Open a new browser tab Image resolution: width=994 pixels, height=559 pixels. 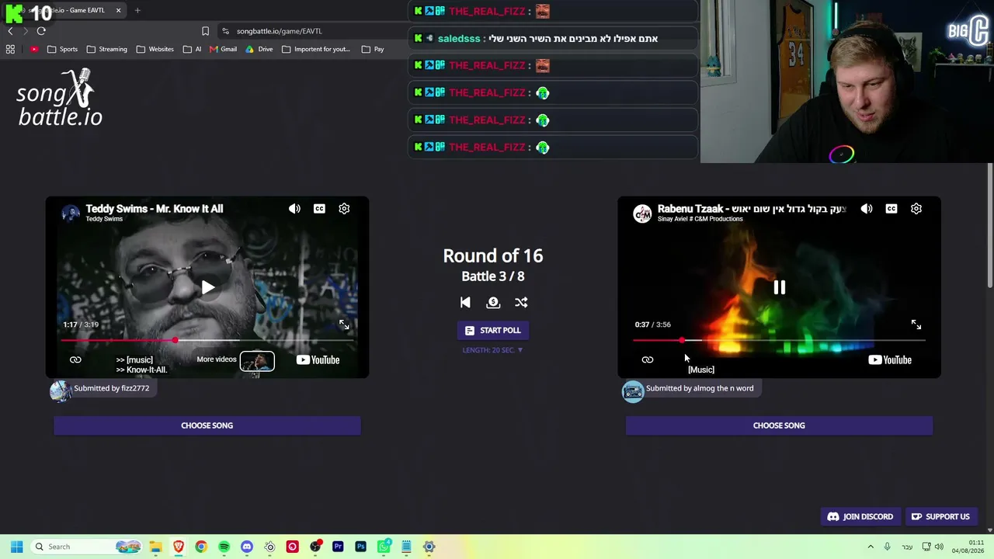137,10
